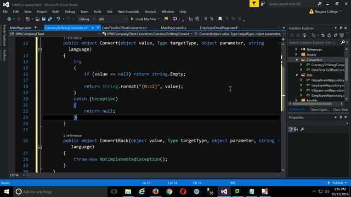Click the bookmark toggle toolbar icon

pyautogui.click(x=220, y=19)
